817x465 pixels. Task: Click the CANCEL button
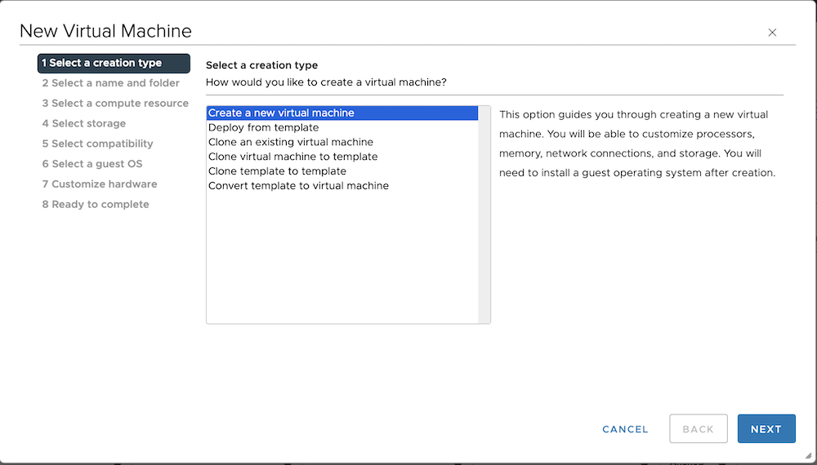(625, 429)
